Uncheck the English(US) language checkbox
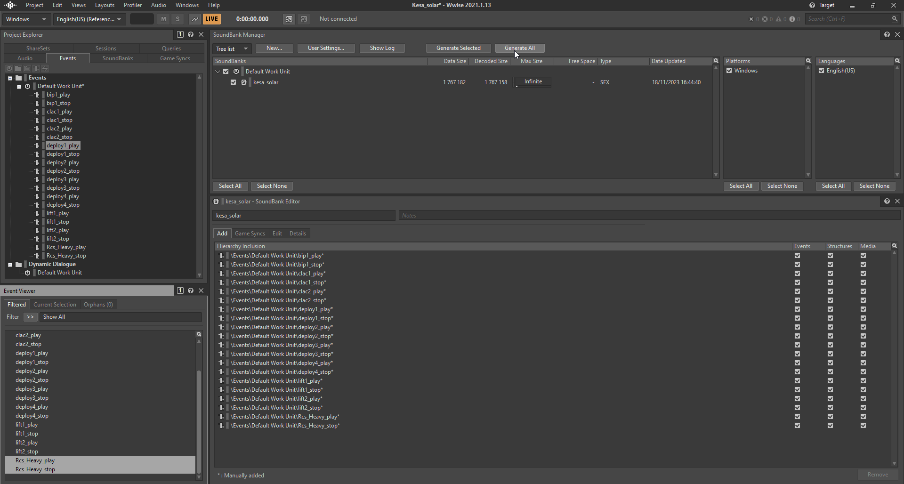 [821, 71]
